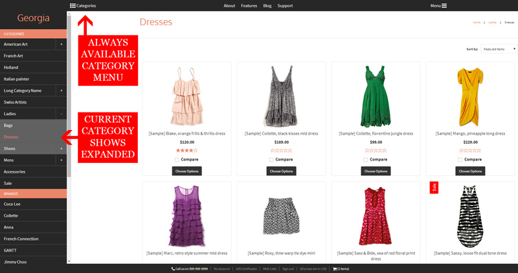Screen dimensions: 518x273
Task: Open the Sort by Featured Items dropdown
Action: coord(499,49)
